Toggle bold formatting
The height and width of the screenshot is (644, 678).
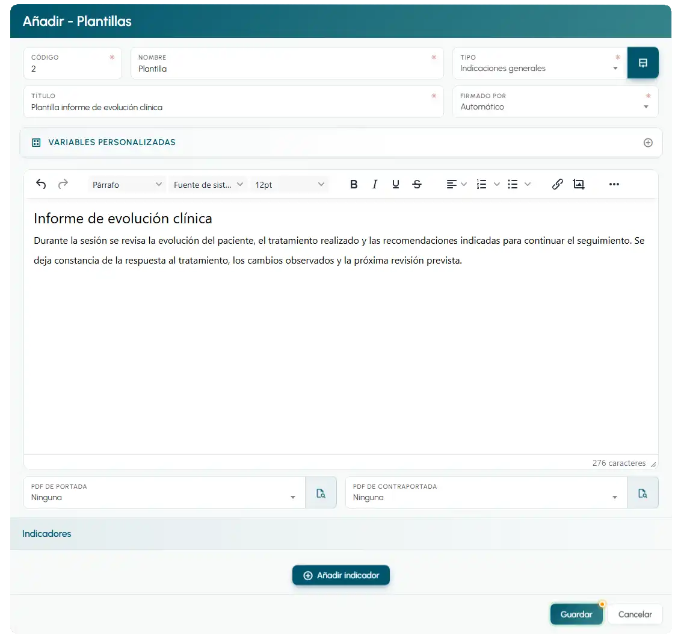[354, 184]
